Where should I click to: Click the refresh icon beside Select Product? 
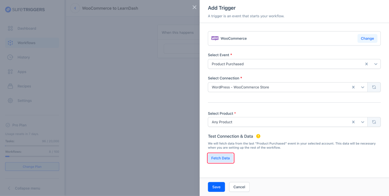374,122
